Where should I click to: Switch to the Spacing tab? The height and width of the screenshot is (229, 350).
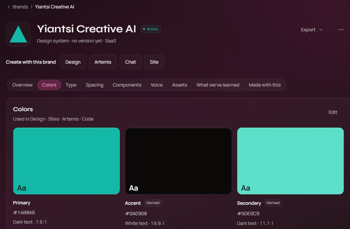[95, 85]
